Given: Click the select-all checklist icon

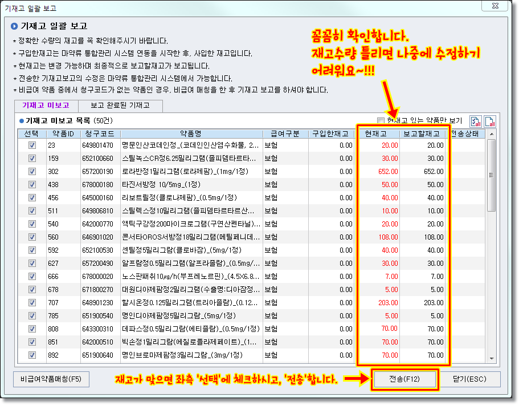Looking at the screenshot, I should (475, 121).
